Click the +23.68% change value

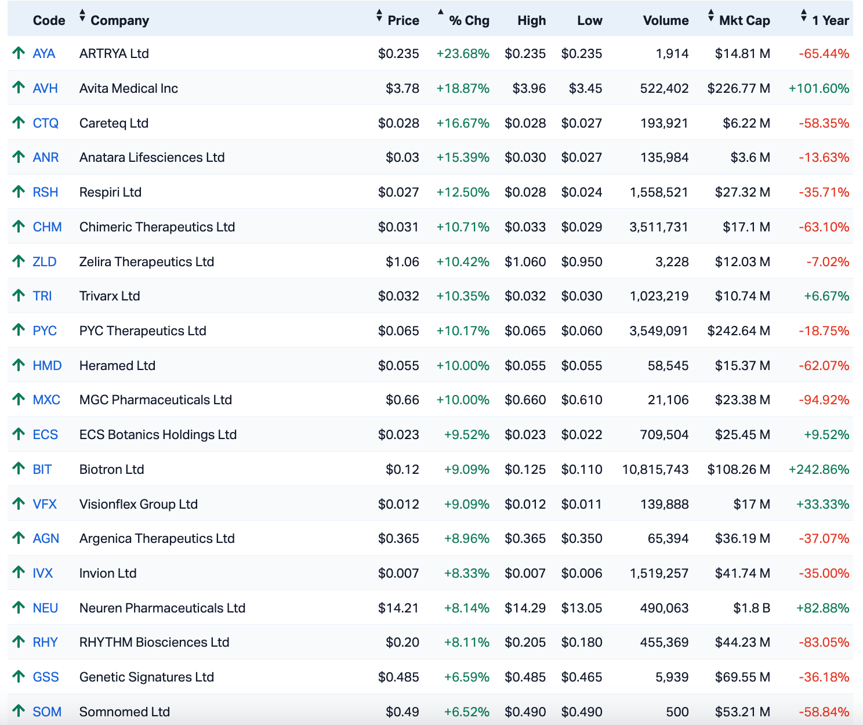tap(463, 53)
